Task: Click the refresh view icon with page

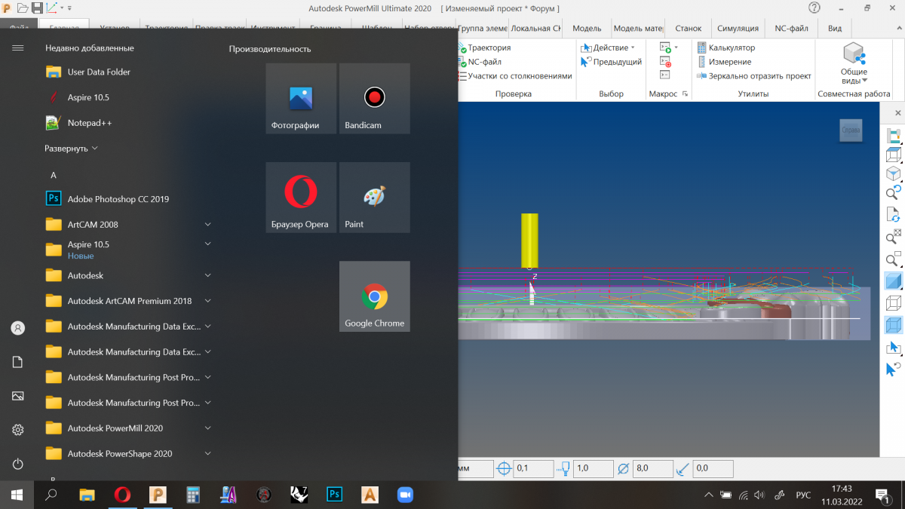Action: tap(894, 213)
